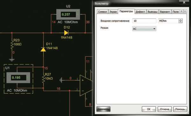Select the R23 resistor symbol
191x116 pixels.
(x=12, y=45)
